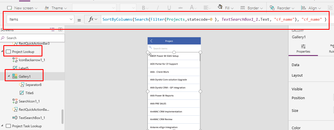Screen dimensions: 334x130
Task: Collapse the Project Lookup screen node
Action: coord(2,52)
